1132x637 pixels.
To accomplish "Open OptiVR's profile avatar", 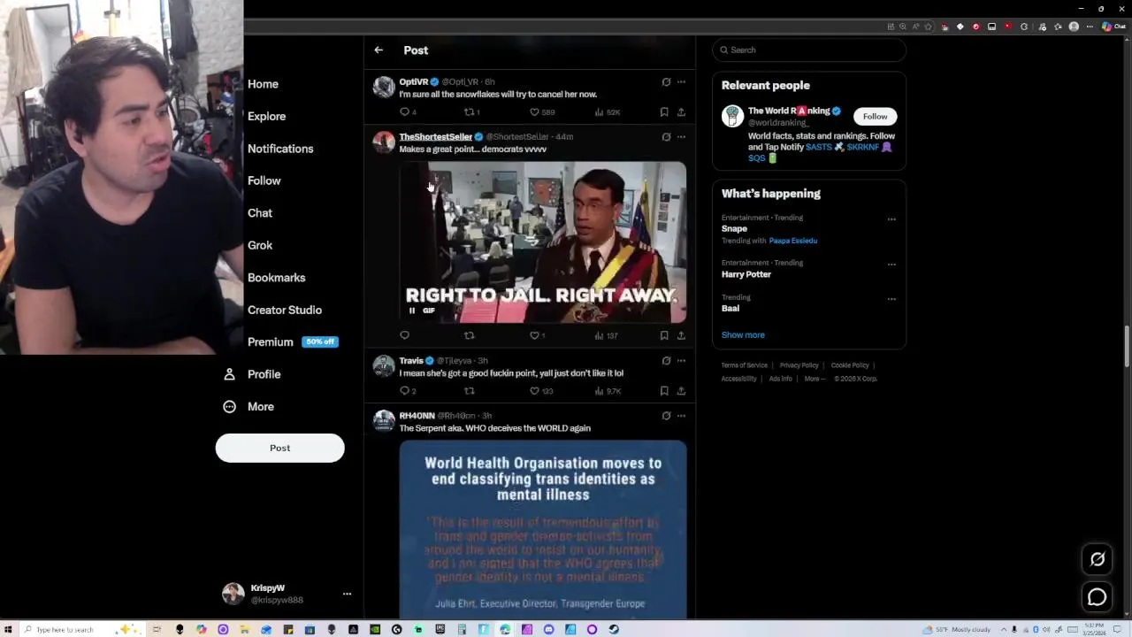I will click(384, 87).
